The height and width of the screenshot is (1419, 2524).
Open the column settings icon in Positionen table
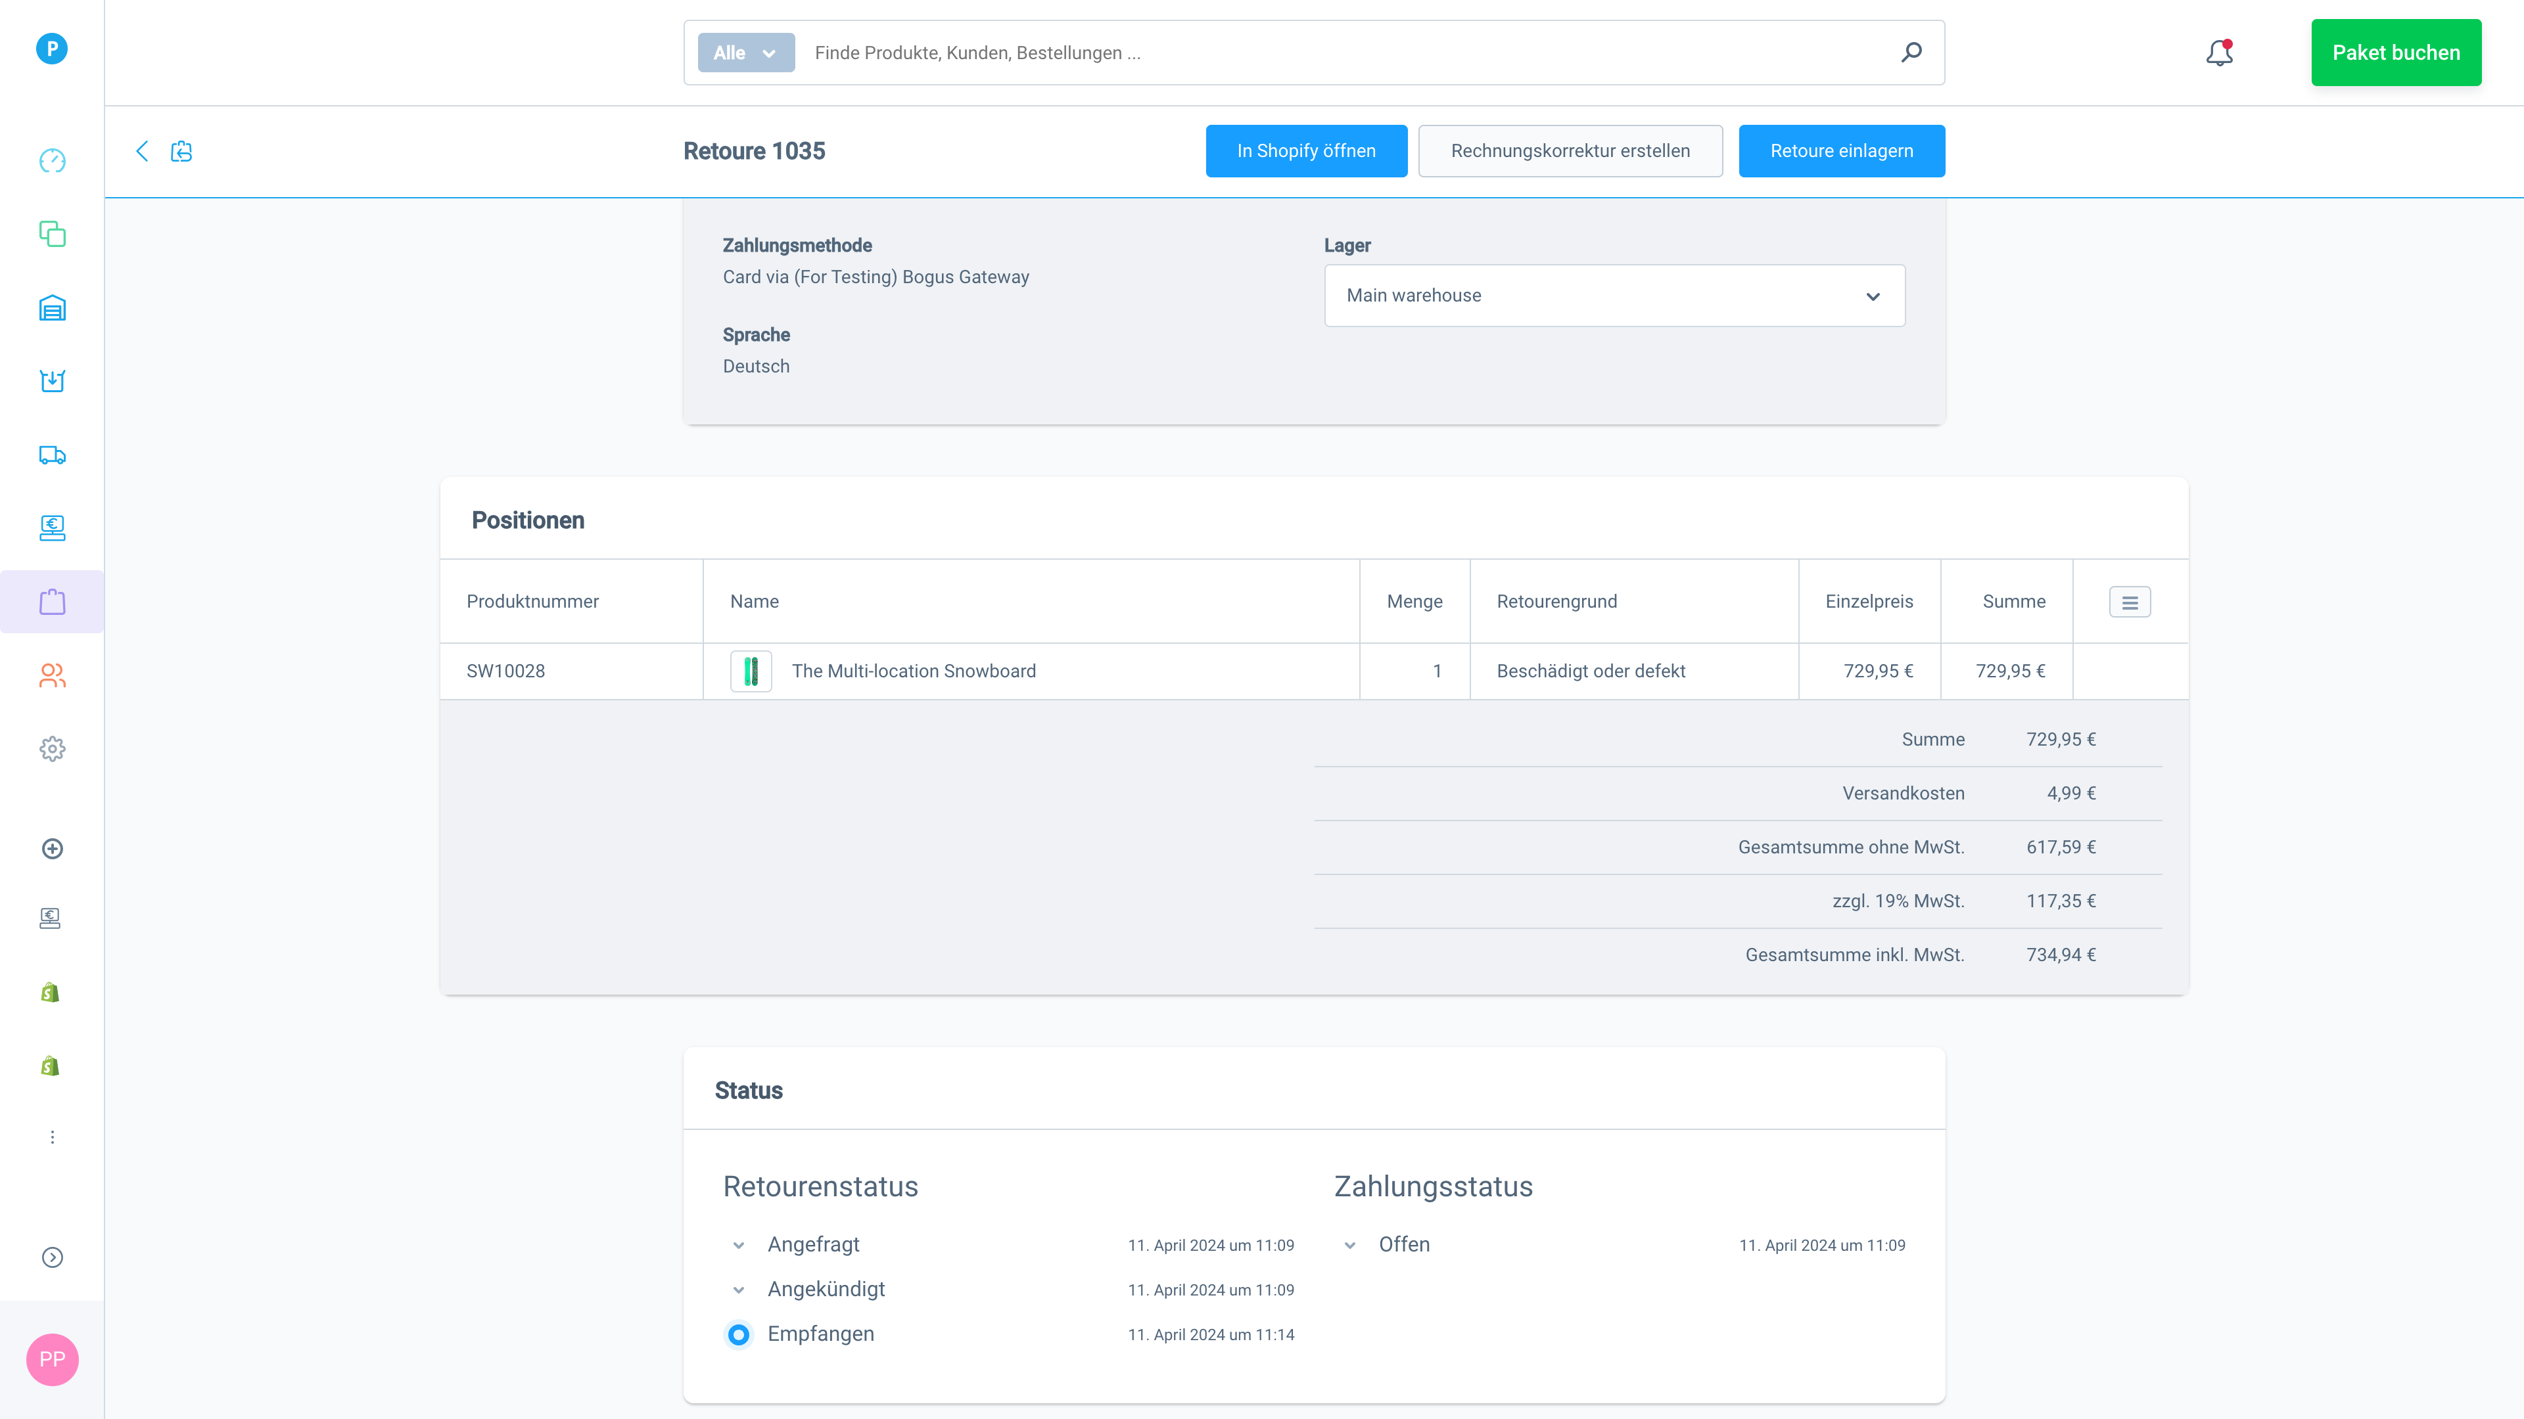pos(2129,601)
